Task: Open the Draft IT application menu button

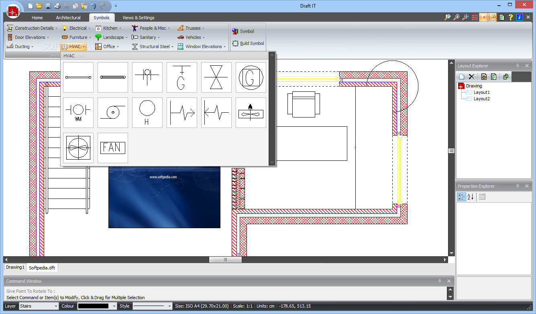Action: click(x=13, y=11)
